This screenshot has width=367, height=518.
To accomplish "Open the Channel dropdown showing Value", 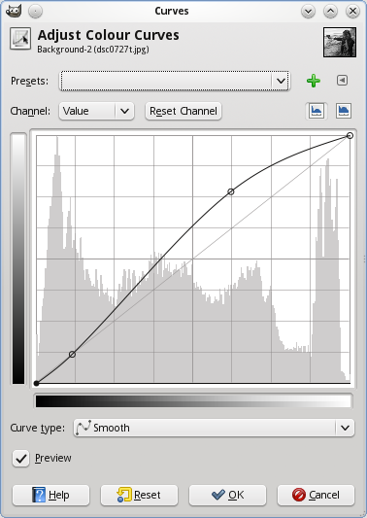I will pyautogui.click(x=96, y=111).
